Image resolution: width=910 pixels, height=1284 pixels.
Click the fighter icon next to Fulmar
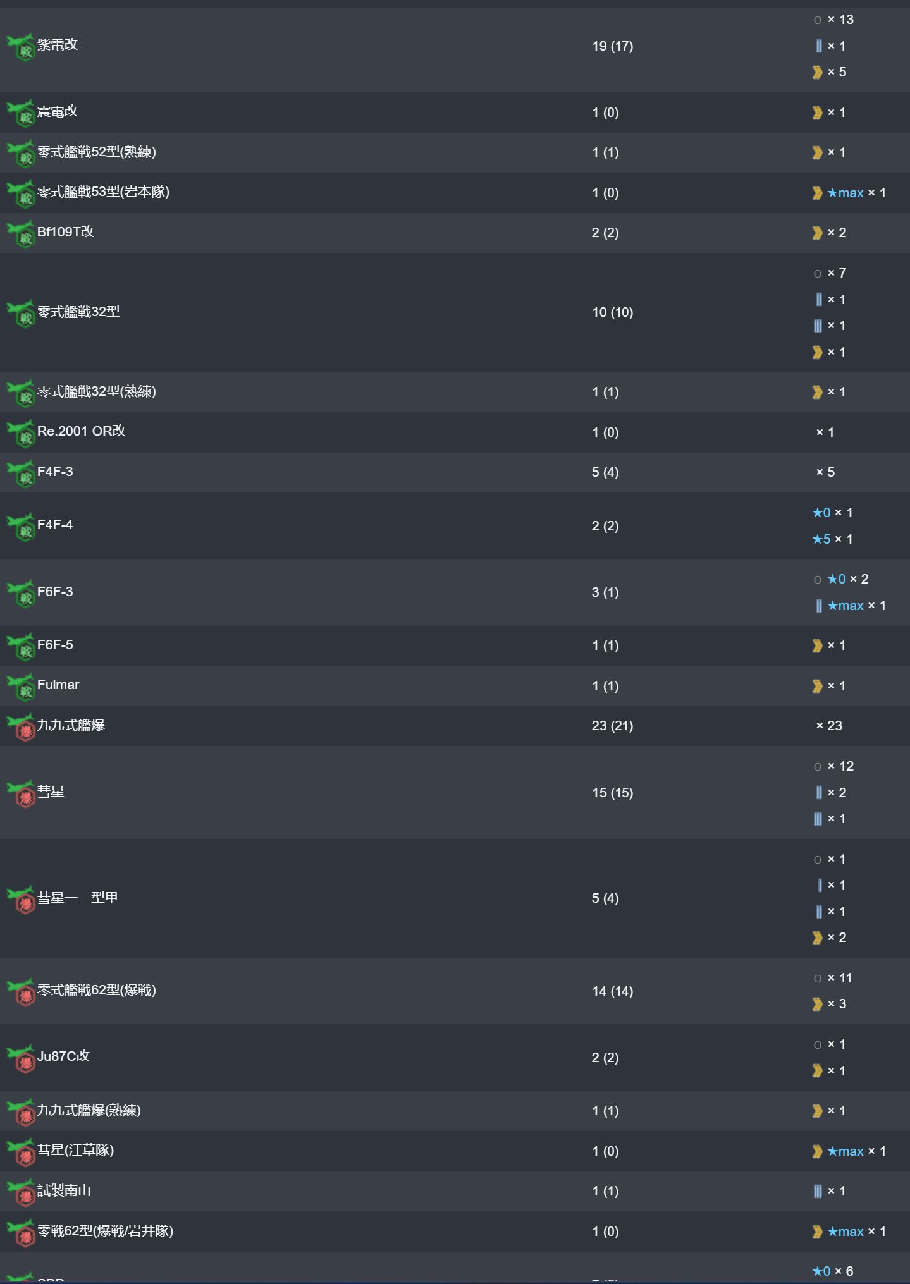point(21,687)
